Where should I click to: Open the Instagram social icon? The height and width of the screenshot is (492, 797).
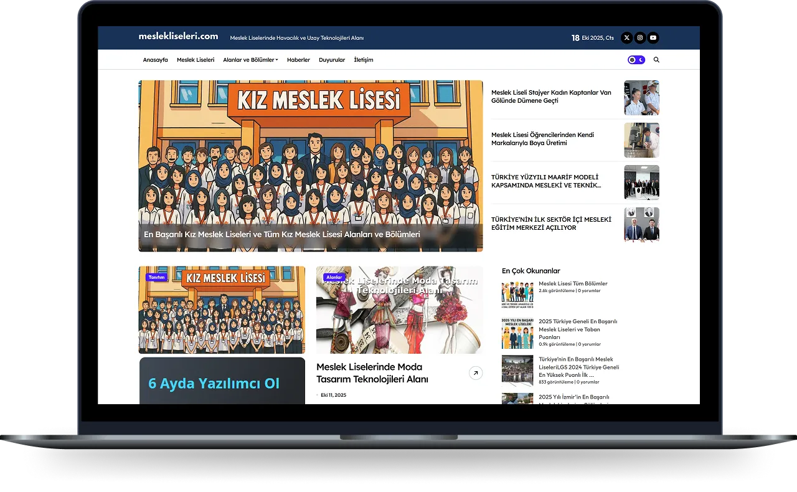click(x=639, y=38)
